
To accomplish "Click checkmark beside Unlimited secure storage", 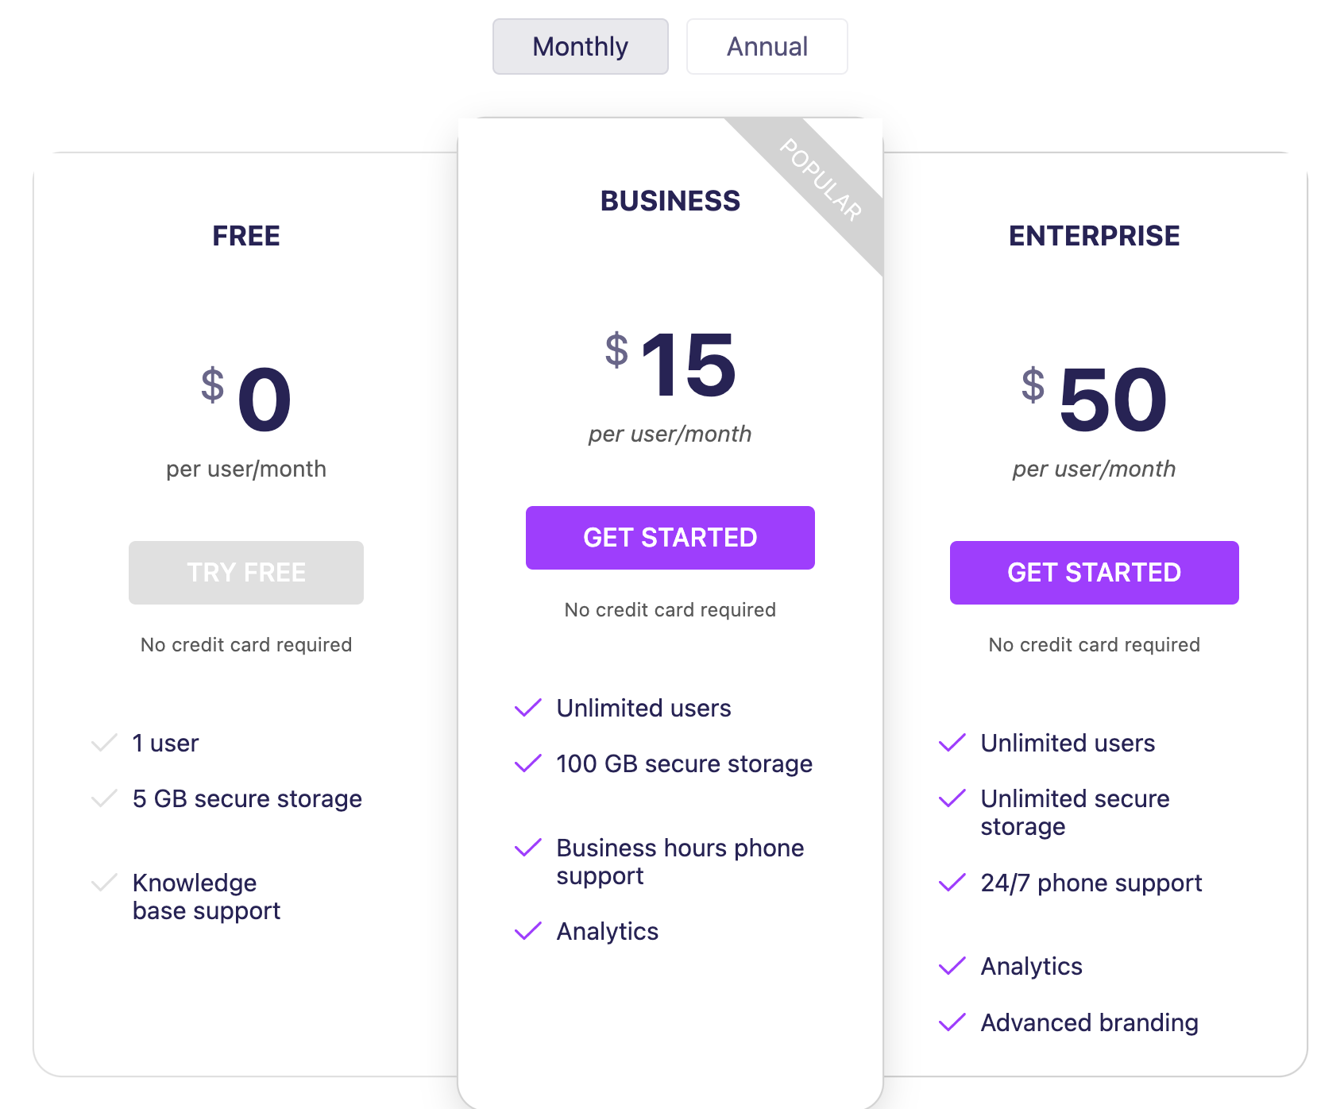I will pos(952,798).
